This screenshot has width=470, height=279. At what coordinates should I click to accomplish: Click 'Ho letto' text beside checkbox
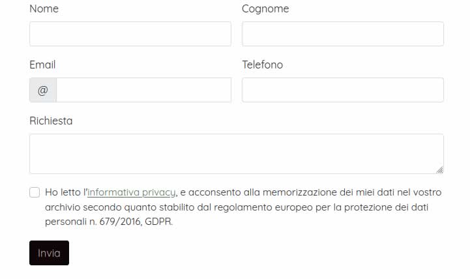click(63, 192)
